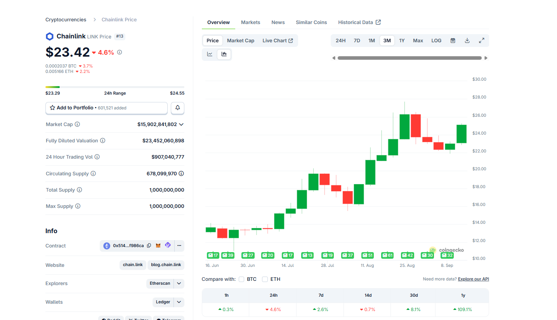Expand chart to fullscreen
The image size is (557, 320).
(481, 41)
